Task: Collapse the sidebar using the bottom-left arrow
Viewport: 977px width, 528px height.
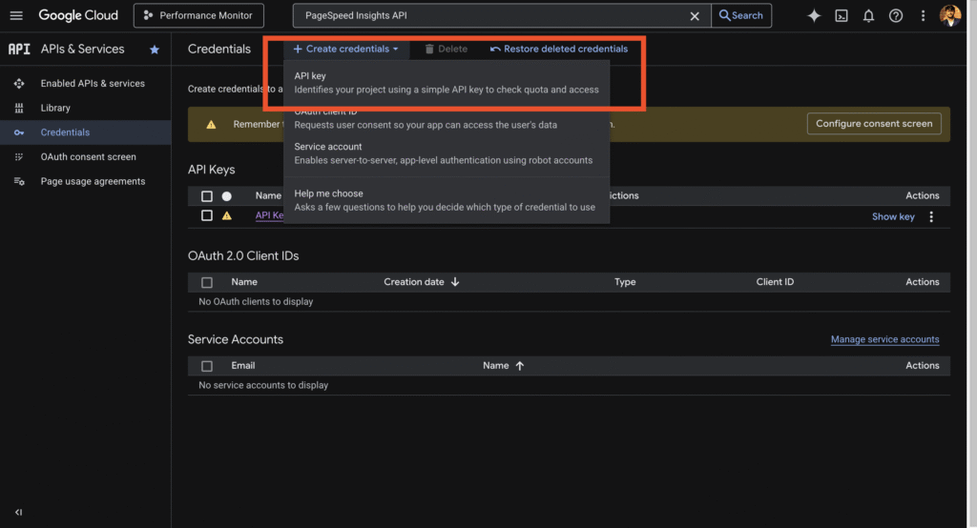Action: click(18, 512)
